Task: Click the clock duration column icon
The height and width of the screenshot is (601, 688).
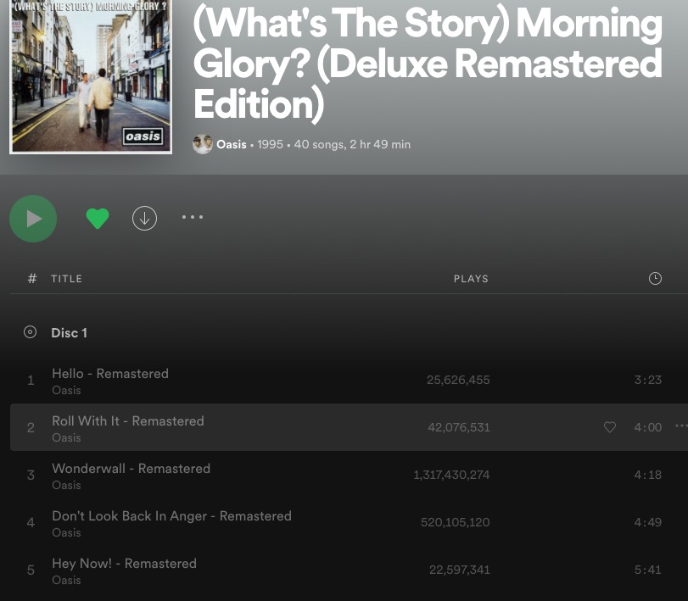Action: point(655,279)
